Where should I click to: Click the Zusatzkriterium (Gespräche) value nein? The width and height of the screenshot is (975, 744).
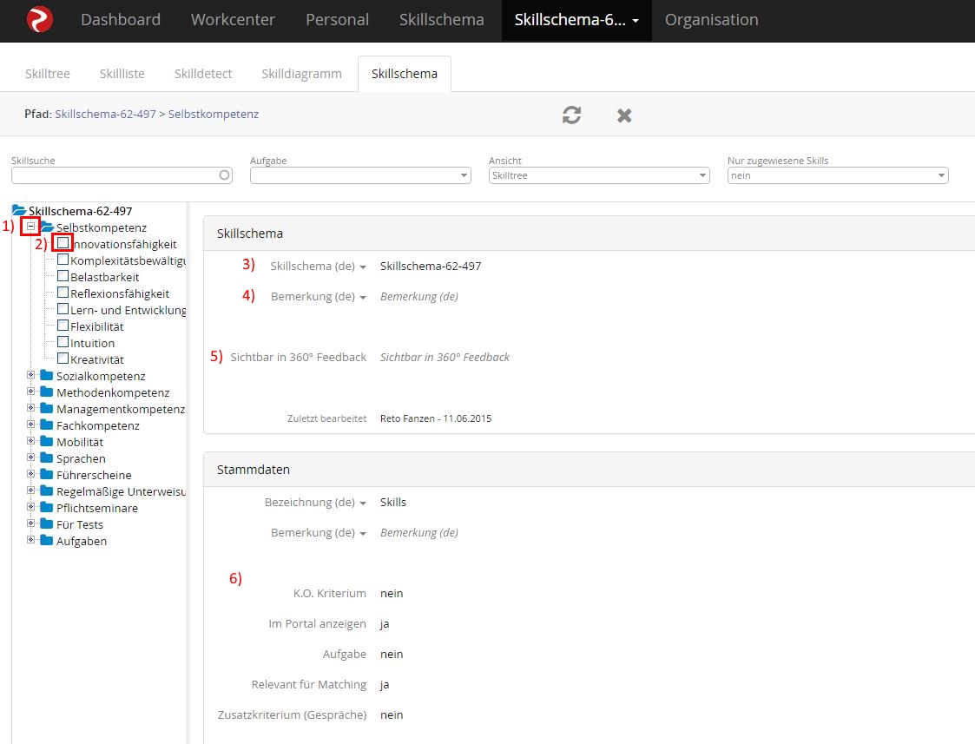392,714
